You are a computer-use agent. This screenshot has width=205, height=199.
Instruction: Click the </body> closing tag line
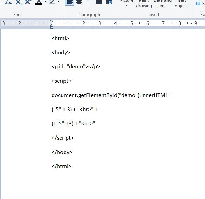(62, 152)
